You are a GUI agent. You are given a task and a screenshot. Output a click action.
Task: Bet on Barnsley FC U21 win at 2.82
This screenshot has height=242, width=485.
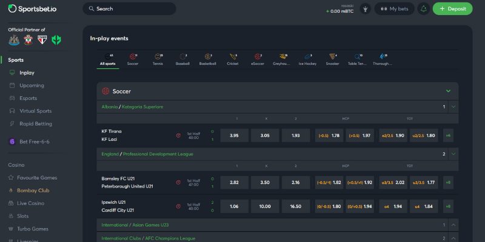[x=234, y=183]
